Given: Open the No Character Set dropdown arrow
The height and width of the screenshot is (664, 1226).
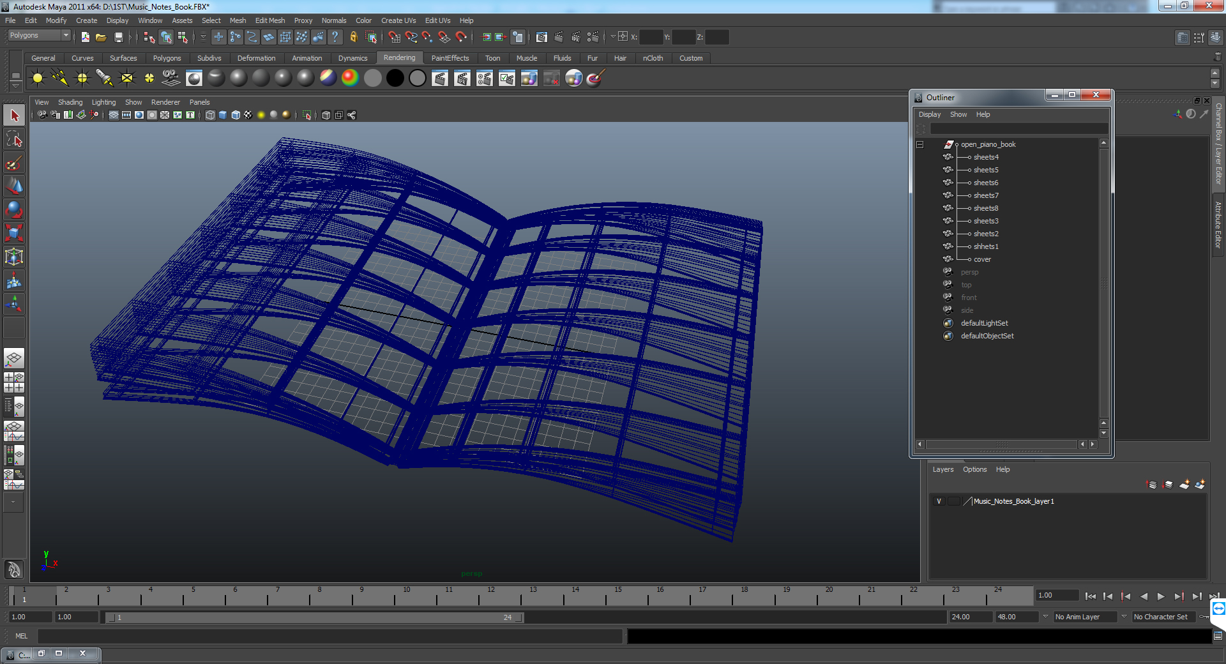Looking at the screenshot, I should pos(1124,617).
